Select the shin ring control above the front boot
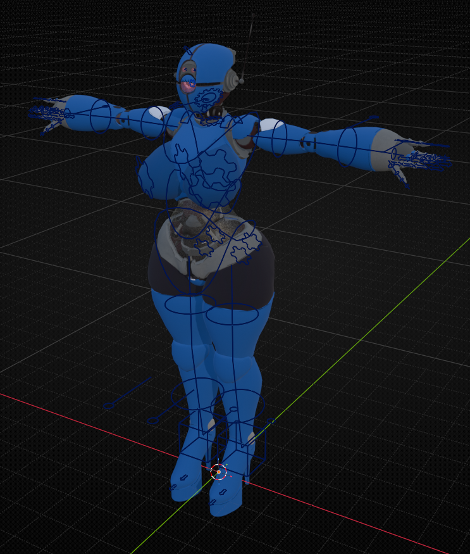 click(238, 406)
